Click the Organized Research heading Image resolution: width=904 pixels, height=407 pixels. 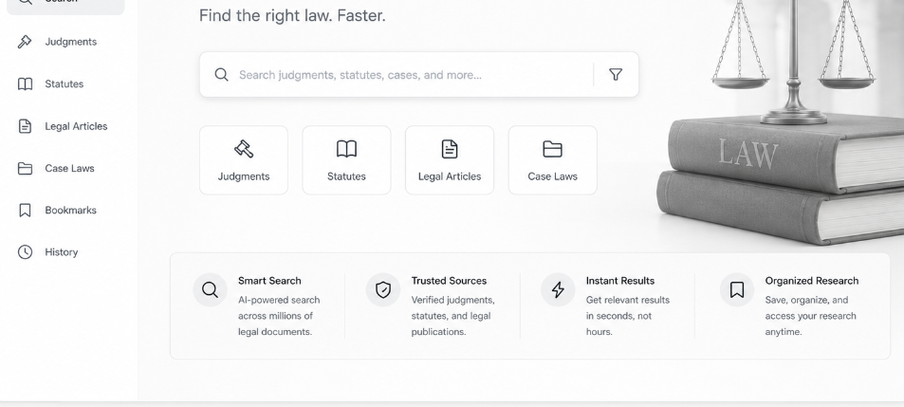click(x=812, y=281)
